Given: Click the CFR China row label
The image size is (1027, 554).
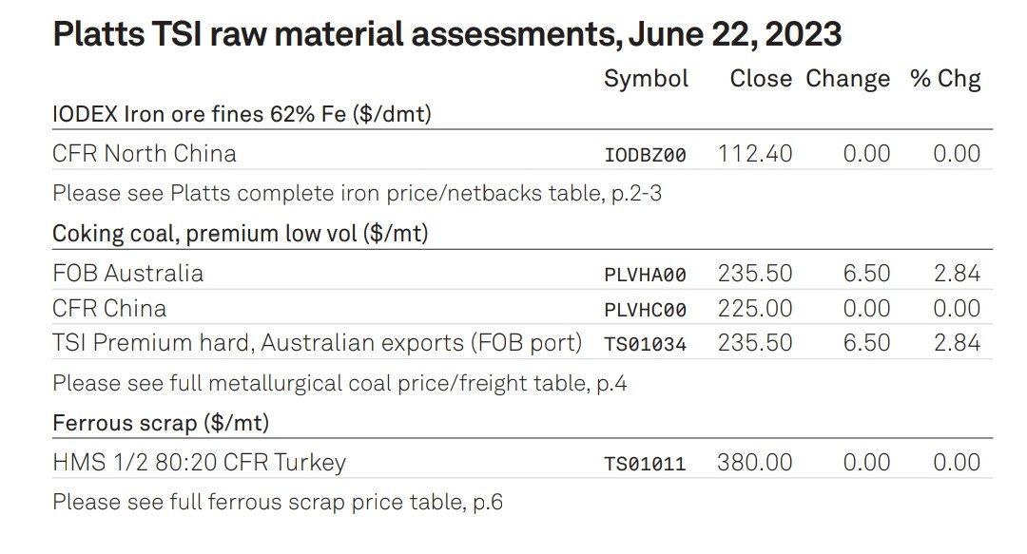Looking at the screenshot, I should [109, 309].
